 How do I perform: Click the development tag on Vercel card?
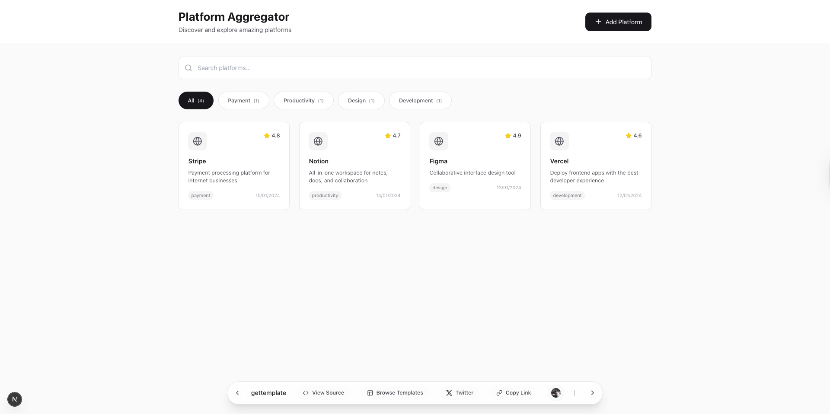click(567, 196)
